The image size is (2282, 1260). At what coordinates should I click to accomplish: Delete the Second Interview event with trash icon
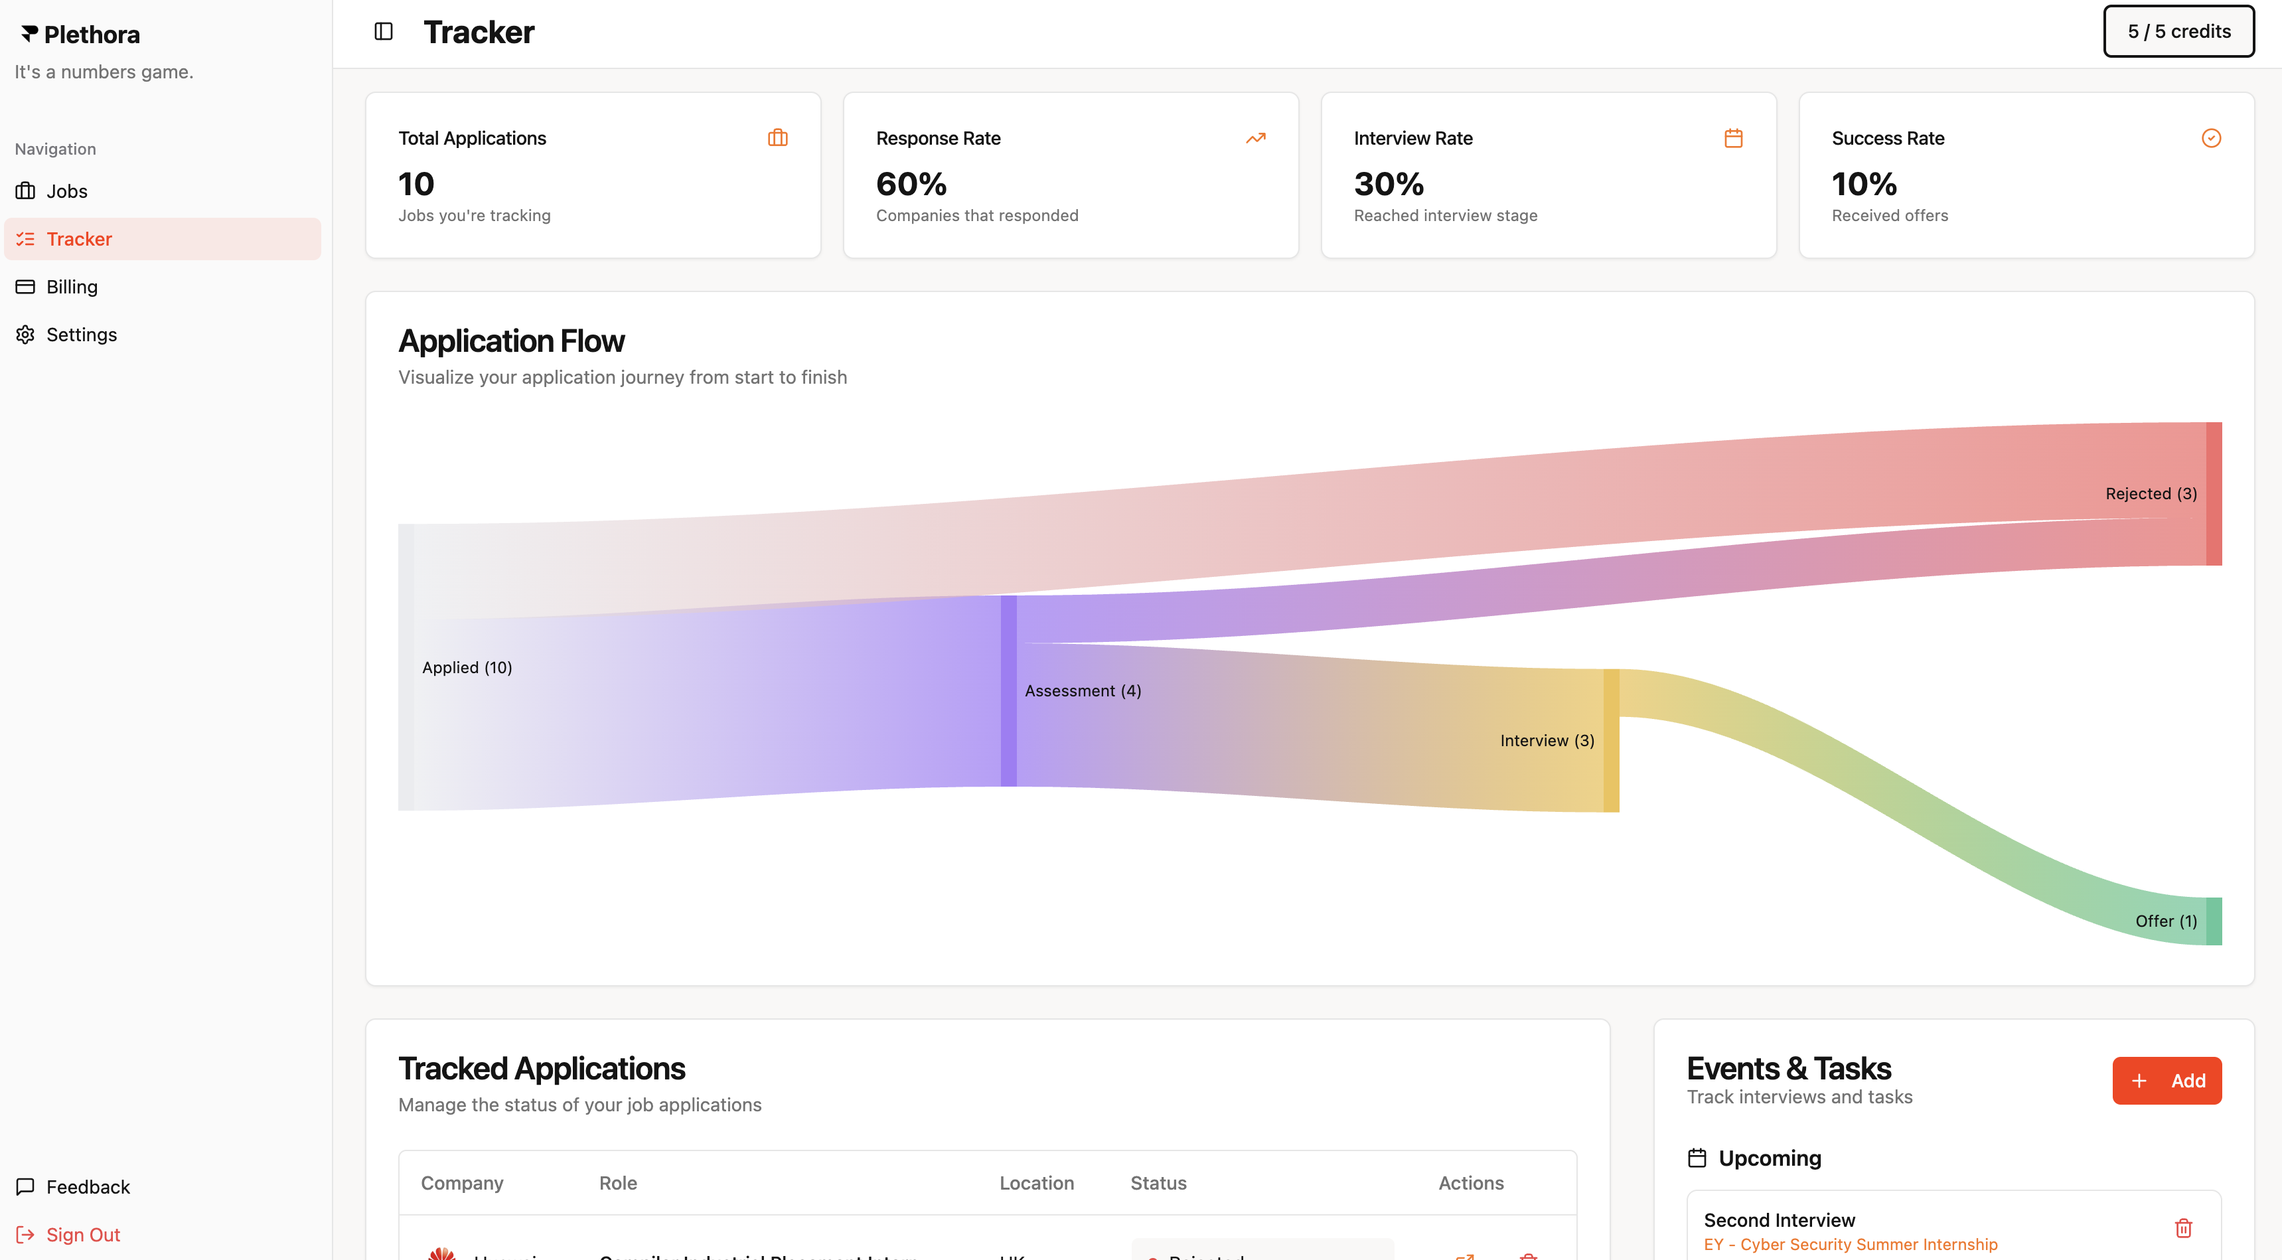(x=2183, y=1228)
